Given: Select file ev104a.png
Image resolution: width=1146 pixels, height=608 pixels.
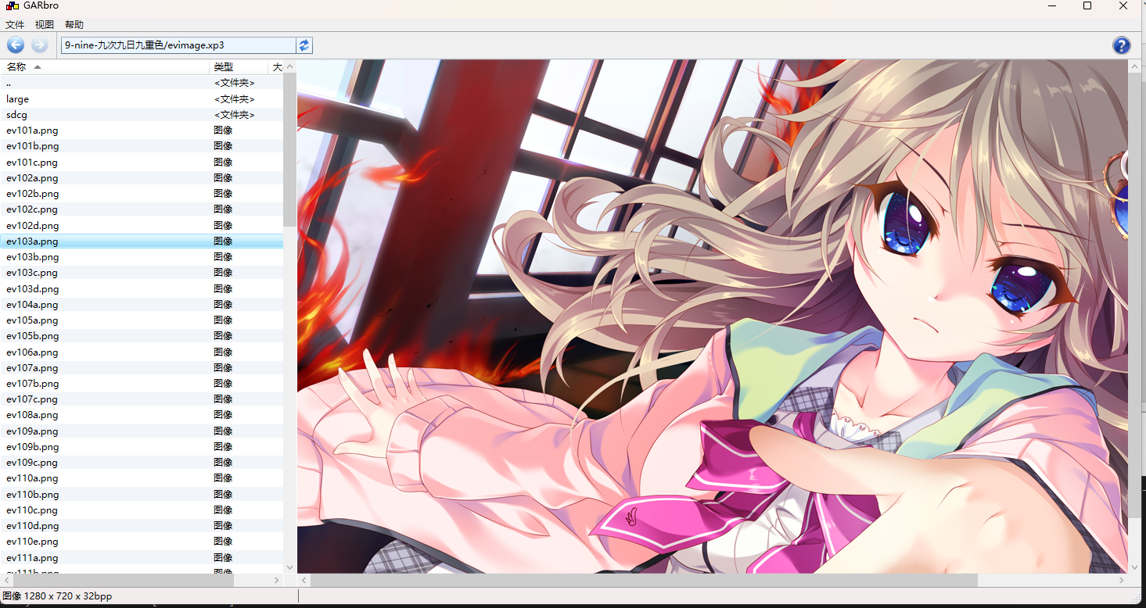Looking at the screenshot, I should coord(142,305).
